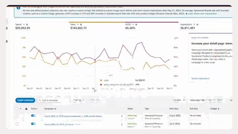This screenshot has width=238, height=134.
Task: Click the blue info icon in the banner
Action: (18, 8)
